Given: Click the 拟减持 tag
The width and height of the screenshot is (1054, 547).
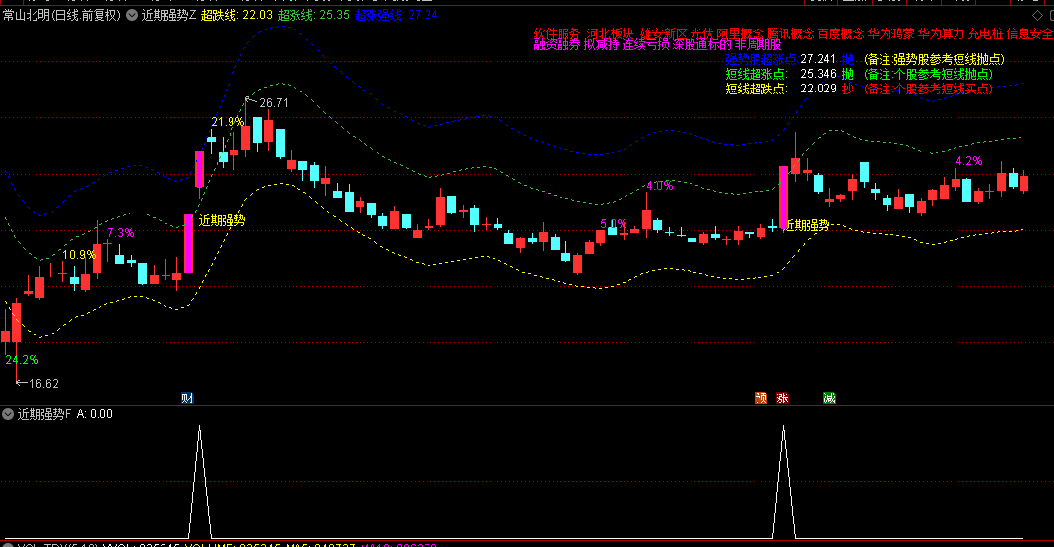Looking at the screenshot, I should 601,45.
